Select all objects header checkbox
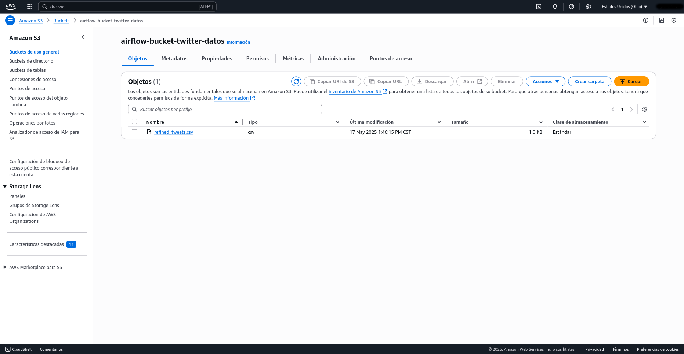 (134, 122)
